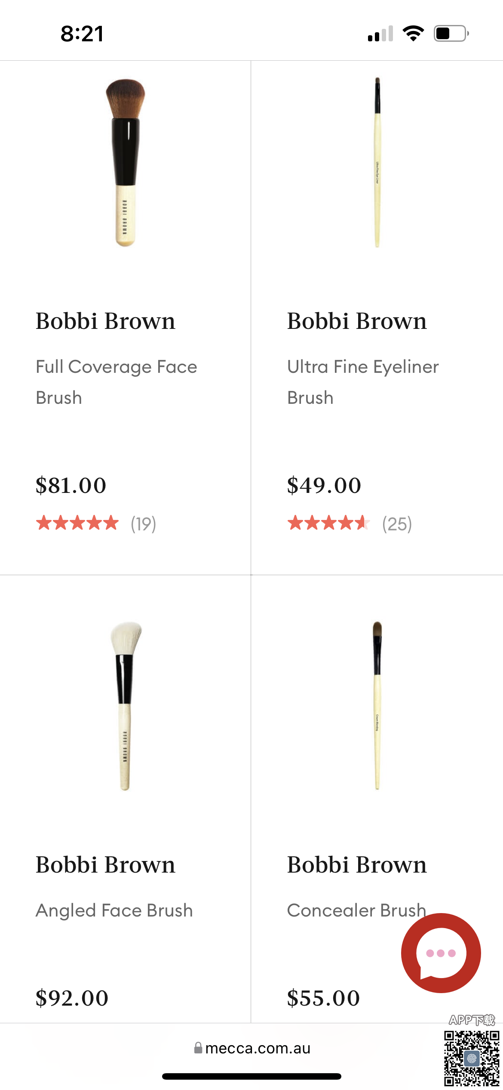Tap the Wi-Fi status icon
This screenshot has width=503, height=1090.
point(413,34)
